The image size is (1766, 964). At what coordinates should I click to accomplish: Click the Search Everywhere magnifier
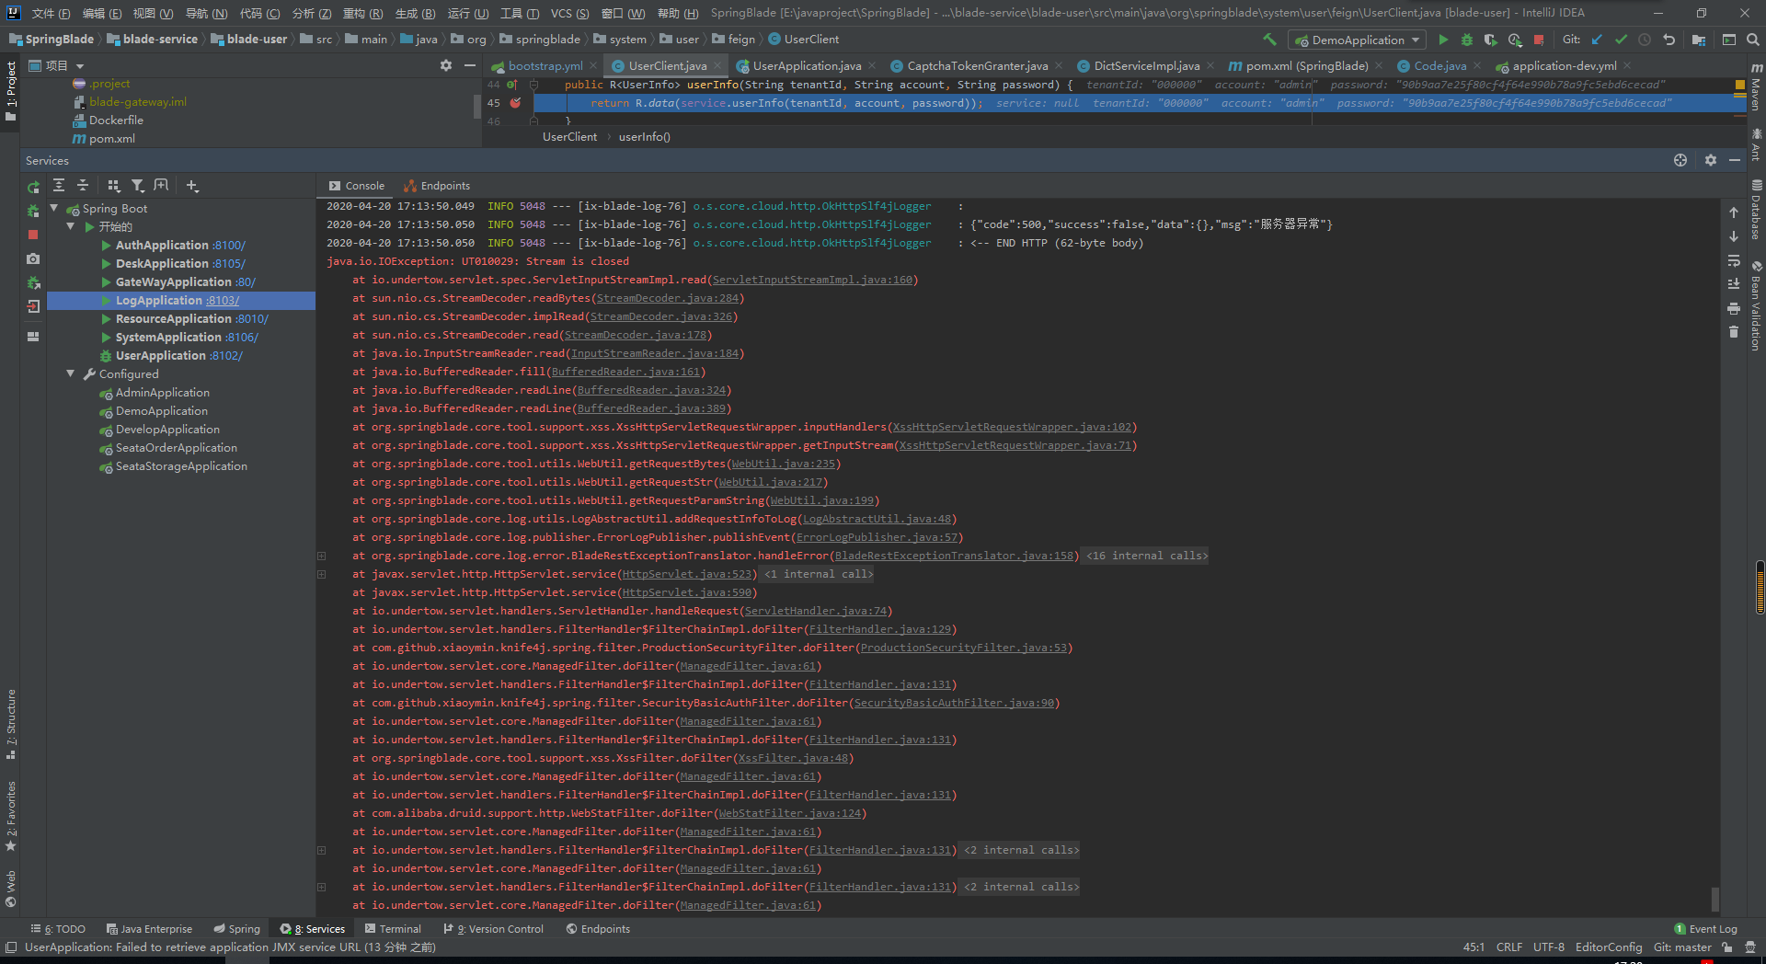point(1752,40)
